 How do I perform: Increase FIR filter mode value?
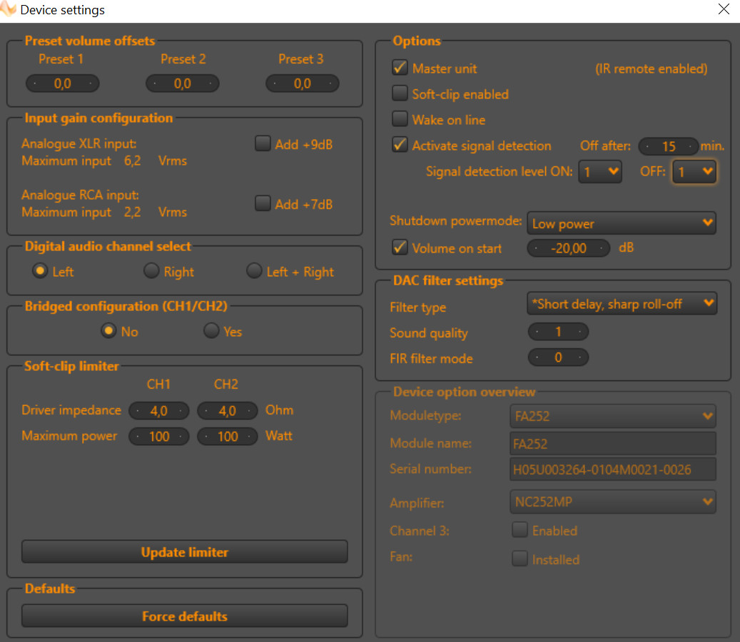click(579, 357)
